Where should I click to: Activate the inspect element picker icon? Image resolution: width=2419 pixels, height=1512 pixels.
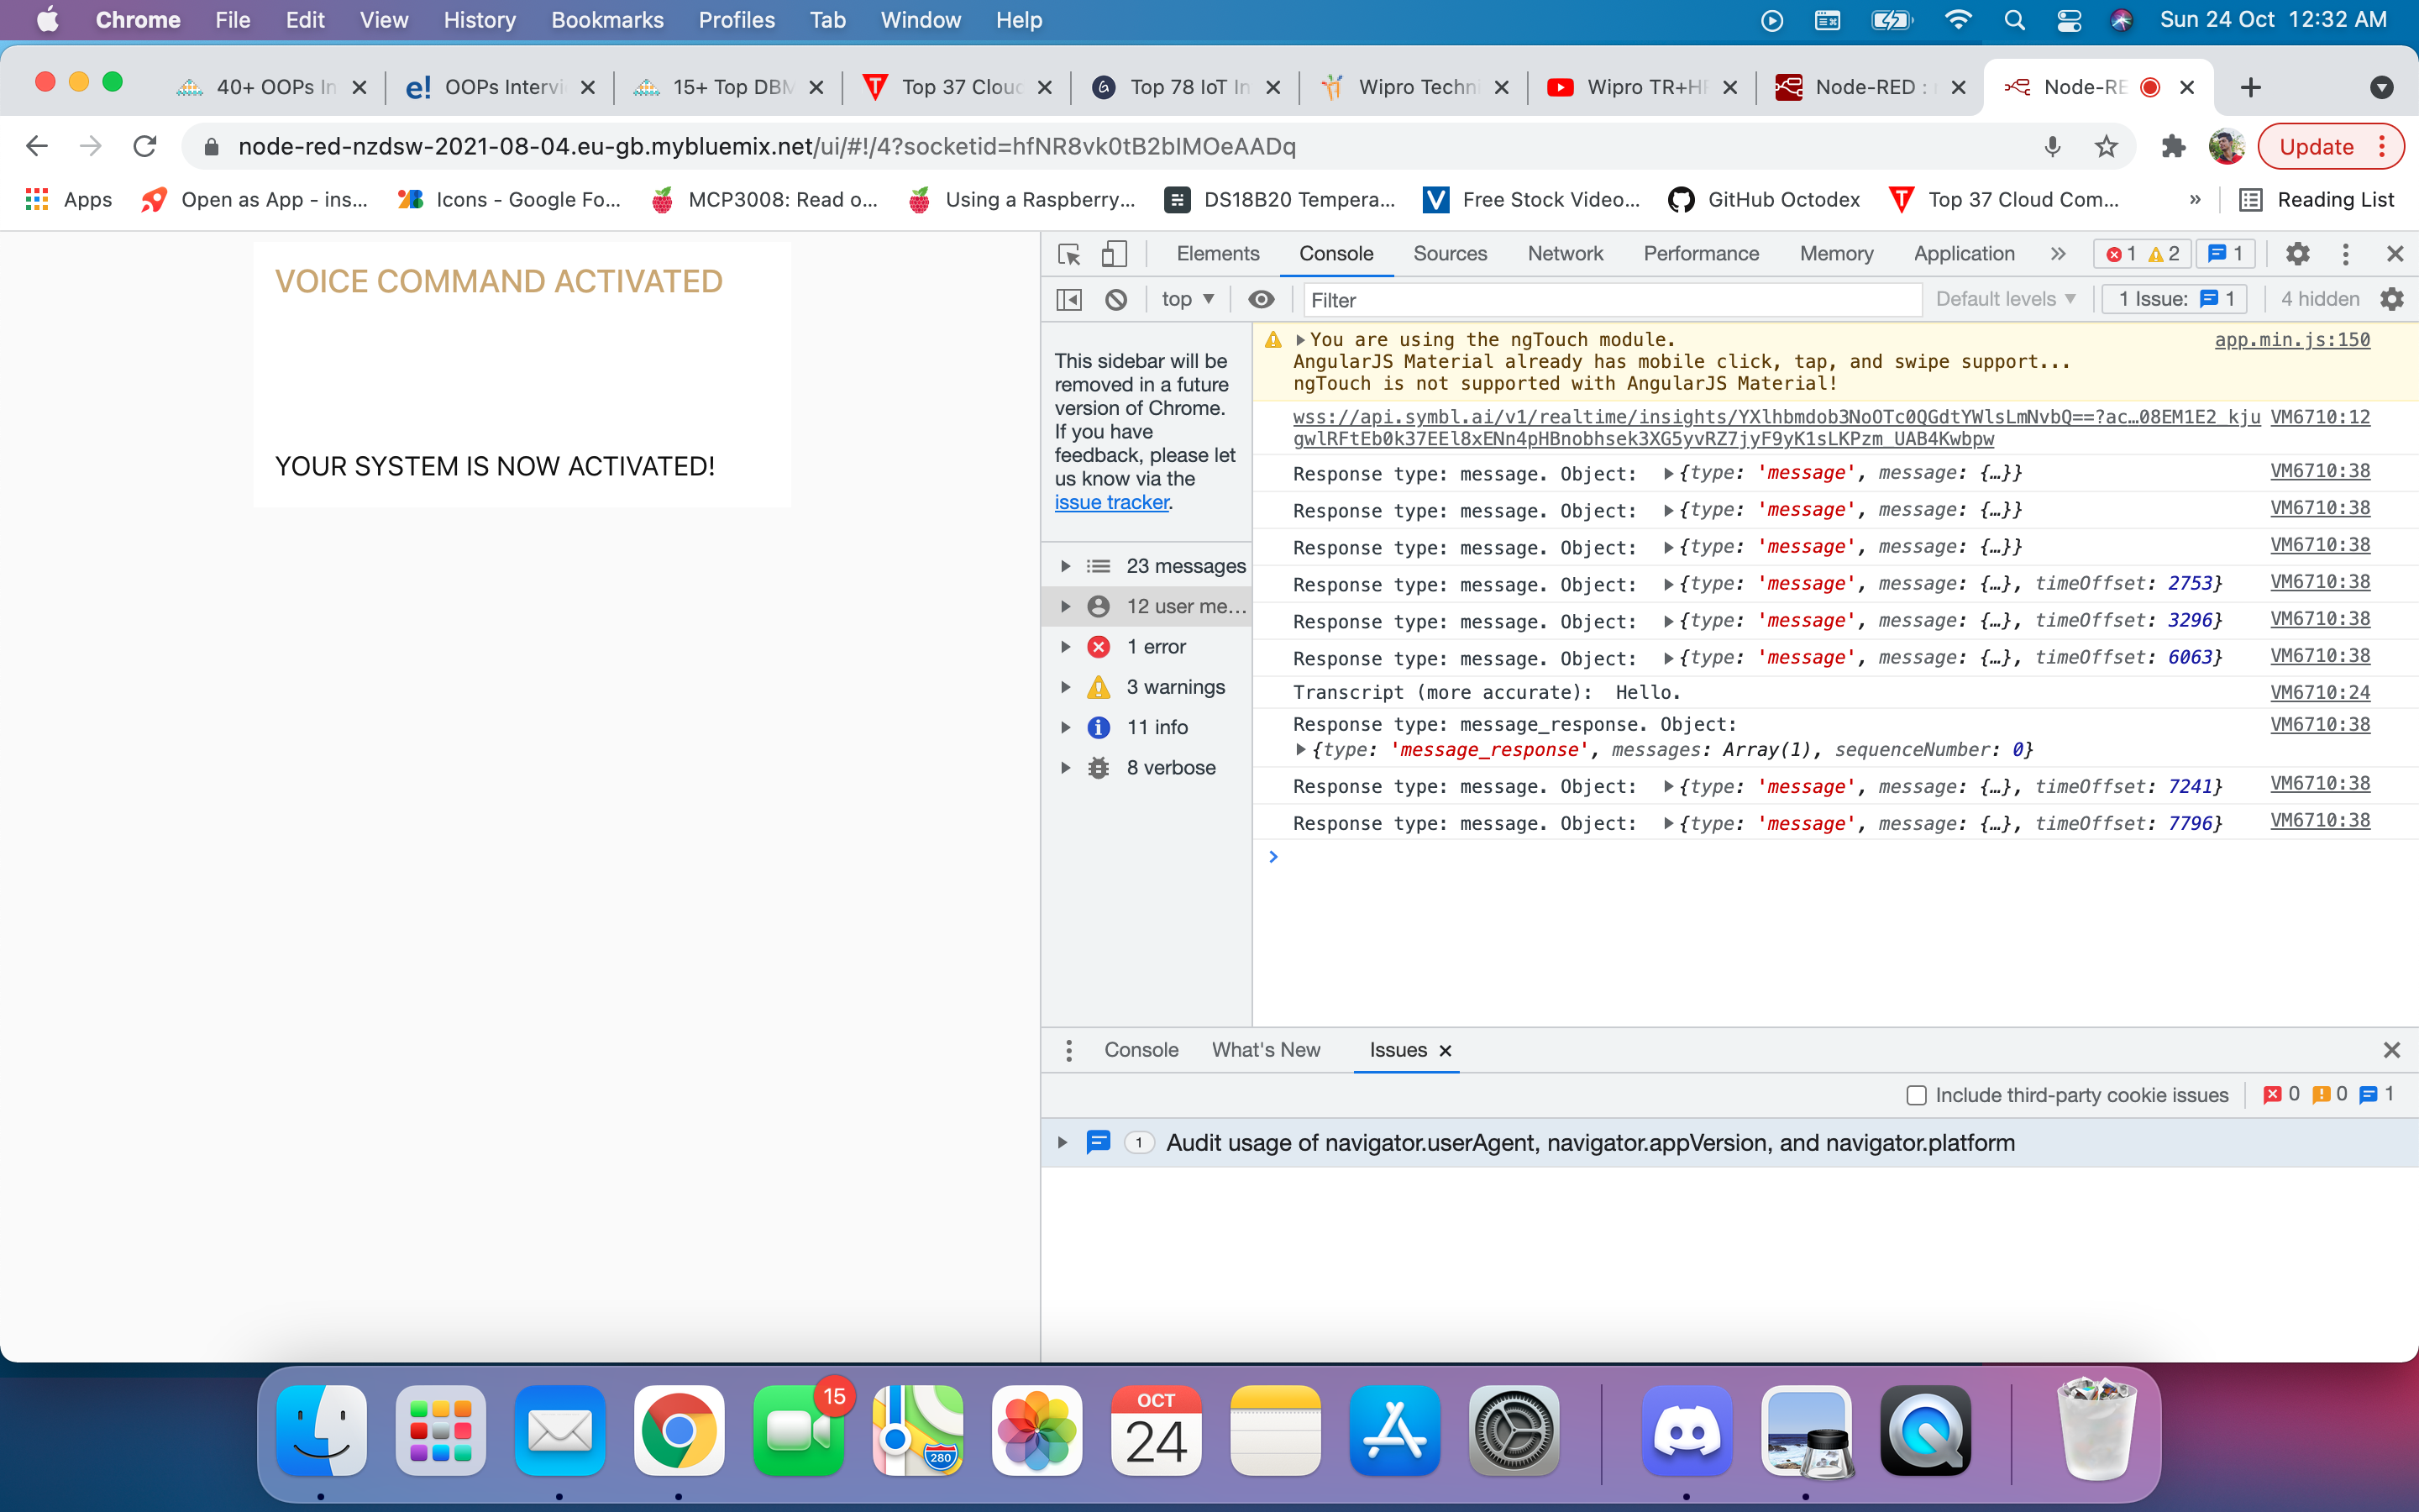tap(1068, 254)
